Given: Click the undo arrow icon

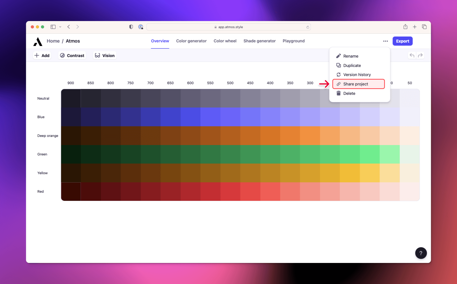Looking at the screenshot, I should [x=411, y=55].
